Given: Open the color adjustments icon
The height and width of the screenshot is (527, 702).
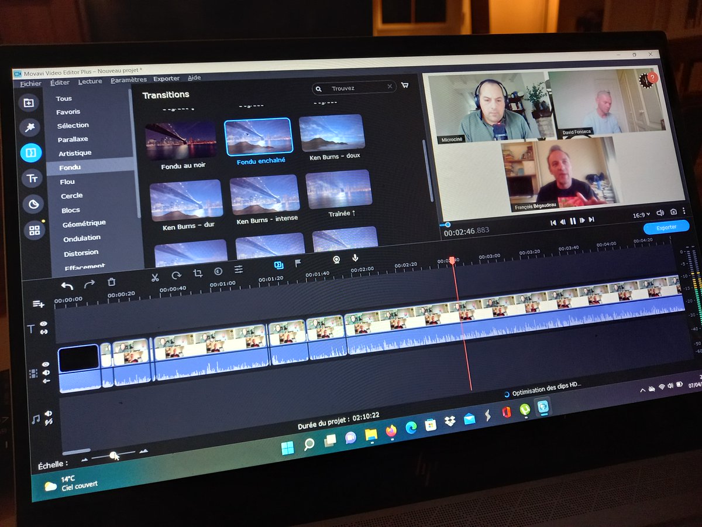Looking at the screenshot, I should (x=218, y=271).
